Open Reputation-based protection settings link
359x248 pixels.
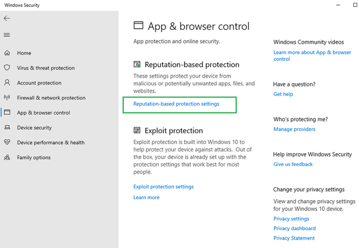click(176, 104)
